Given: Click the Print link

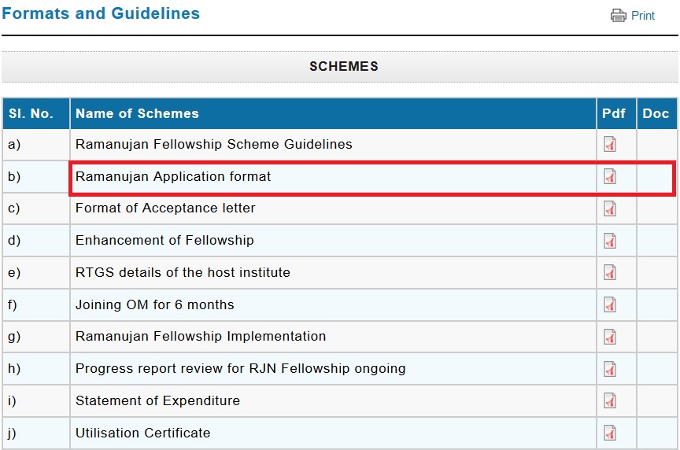Looking at the screenshot, I should tap(643, 16).
